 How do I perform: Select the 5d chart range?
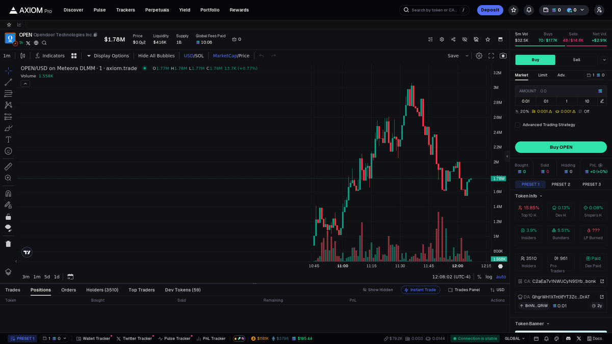pyautogui.click(x=47, y=277)
